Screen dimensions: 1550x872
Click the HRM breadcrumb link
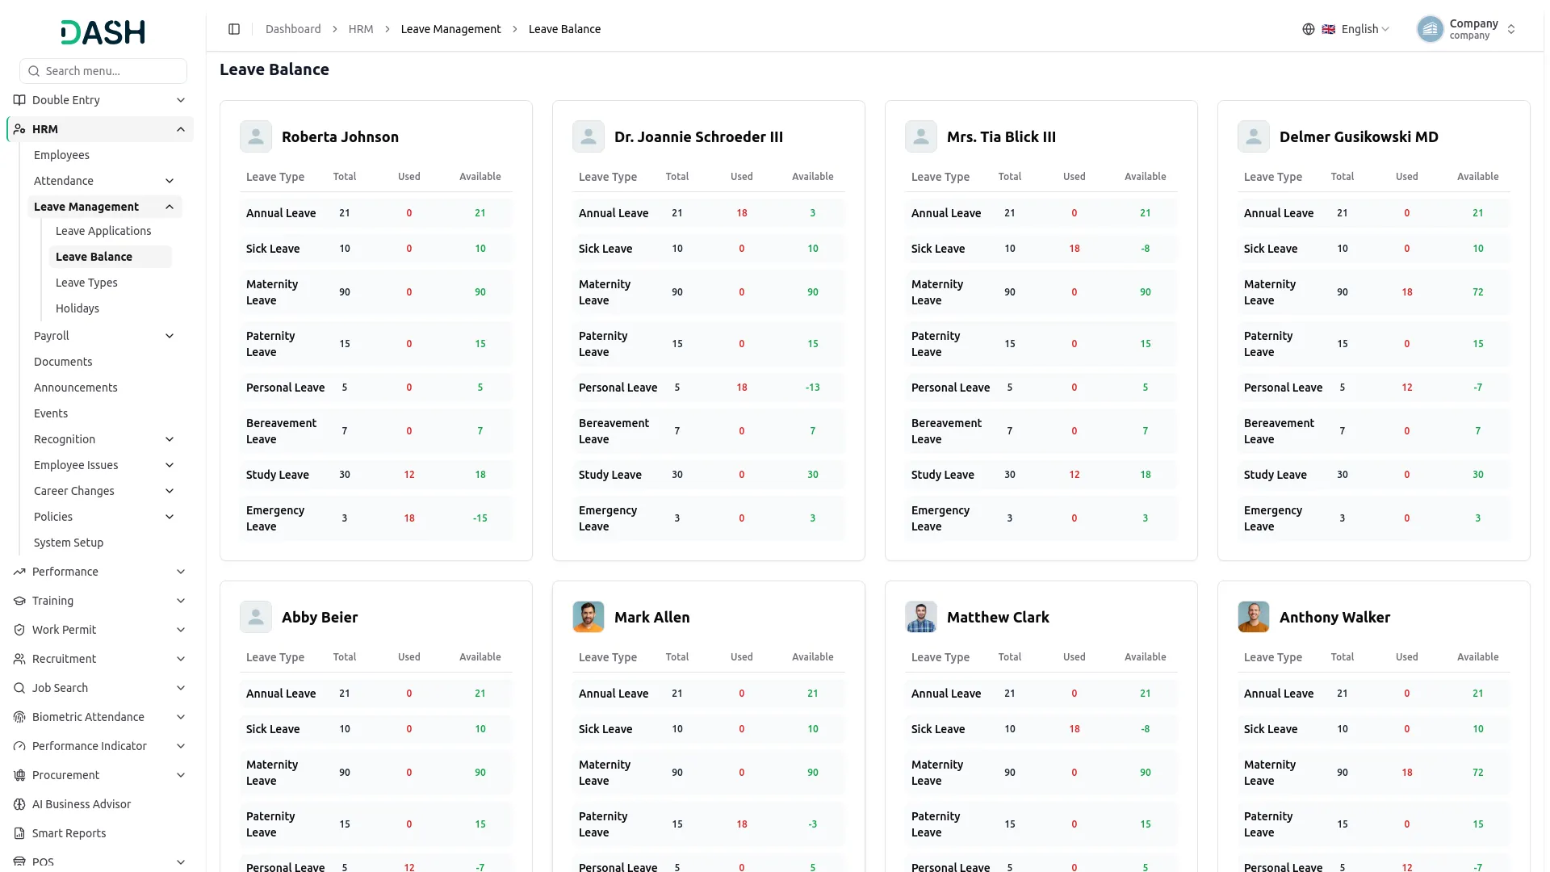361,29
